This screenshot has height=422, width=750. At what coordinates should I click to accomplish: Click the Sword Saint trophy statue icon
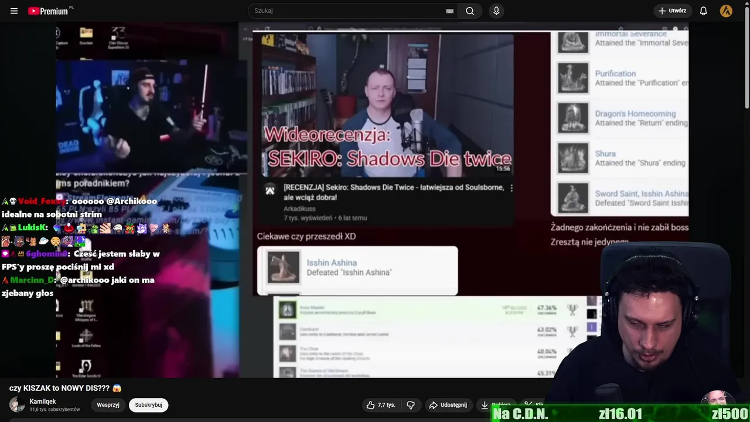(572, 198)
